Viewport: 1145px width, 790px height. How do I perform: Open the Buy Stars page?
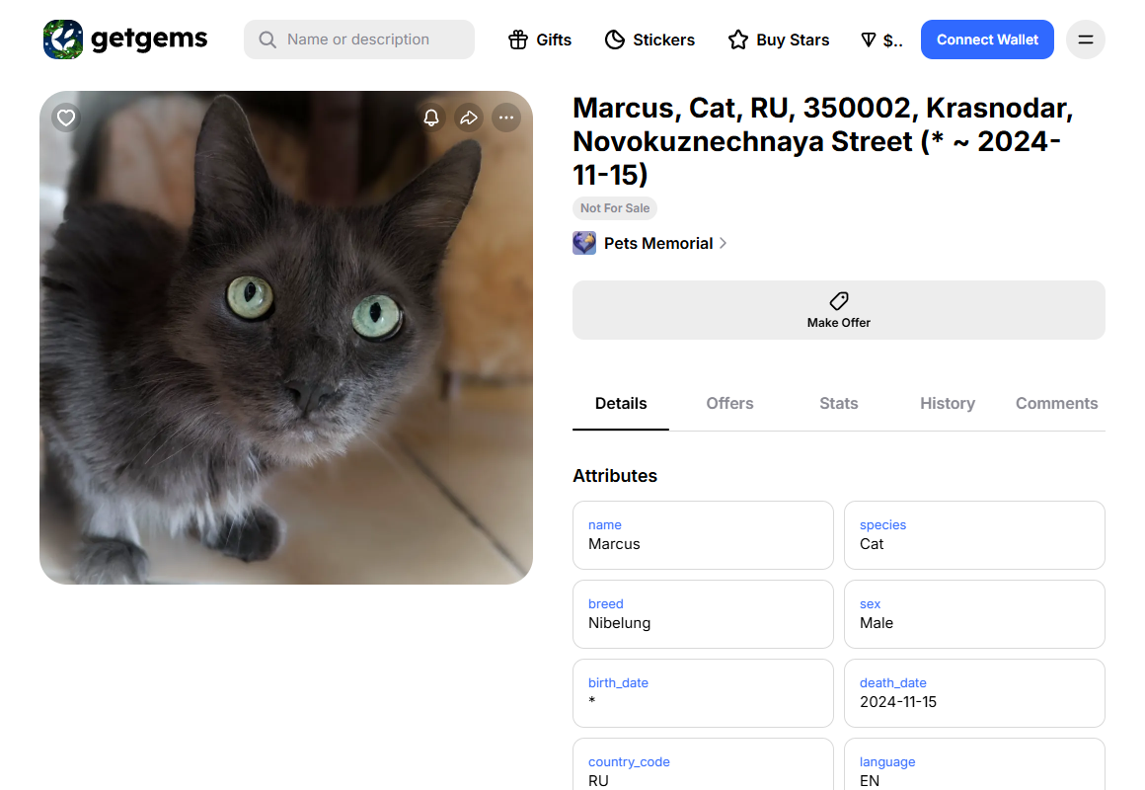coord(779,39)
